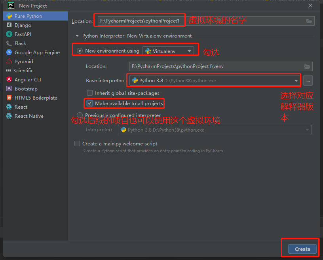Browse folder for venv Location
This screenshot has width=323, height=260.
click(x=307, y=66)
